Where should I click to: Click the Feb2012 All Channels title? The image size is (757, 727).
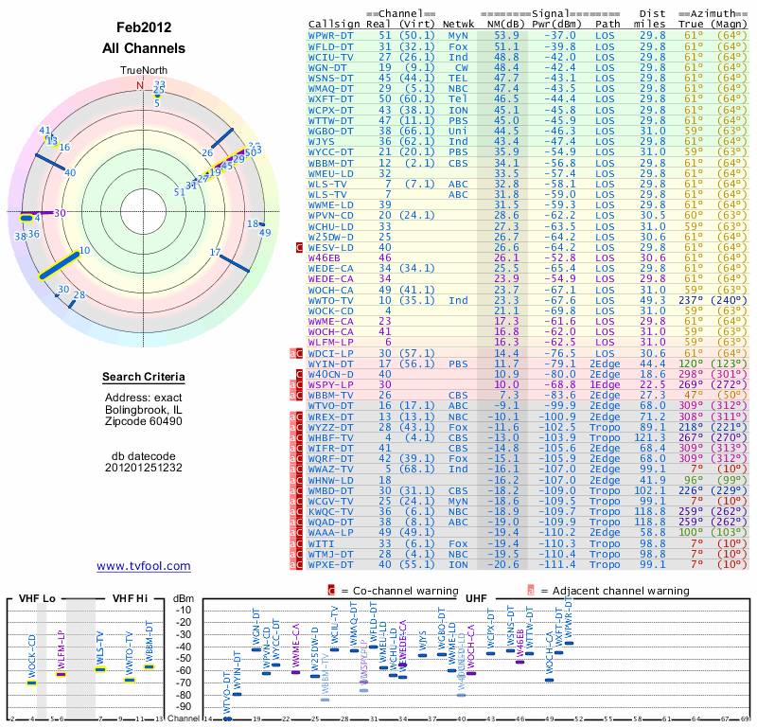pyautogui.click(x=144, y=39)
